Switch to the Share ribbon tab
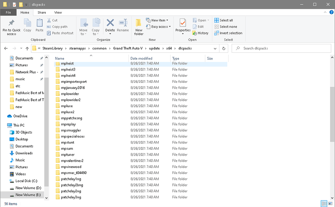This screenshot has width=335, height=207. click(41, 12)
